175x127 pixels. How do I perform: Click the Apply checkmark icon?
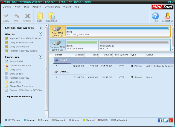6,16
